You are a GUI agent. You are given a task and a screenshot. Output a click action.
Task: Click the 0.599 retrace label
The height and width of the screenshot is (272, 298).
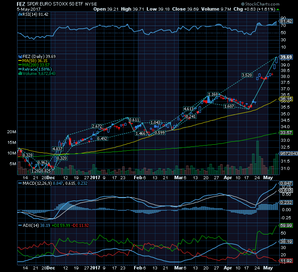tap(160, 133)
